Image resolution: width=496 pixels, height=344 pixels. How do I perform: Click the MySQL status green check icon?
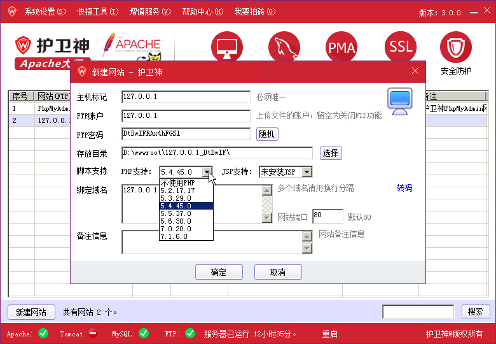(x=144, y=333)
